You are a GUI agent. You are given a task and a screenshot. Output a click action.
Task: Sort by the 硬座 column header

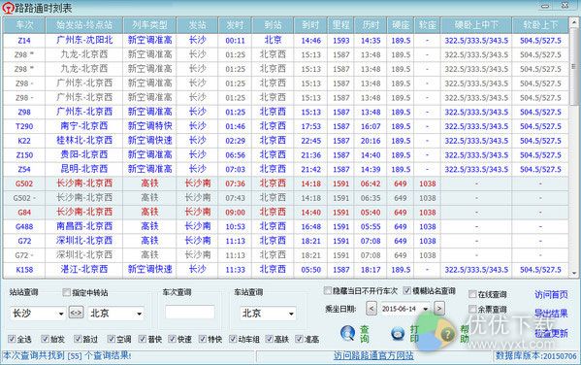coord(401,25)
